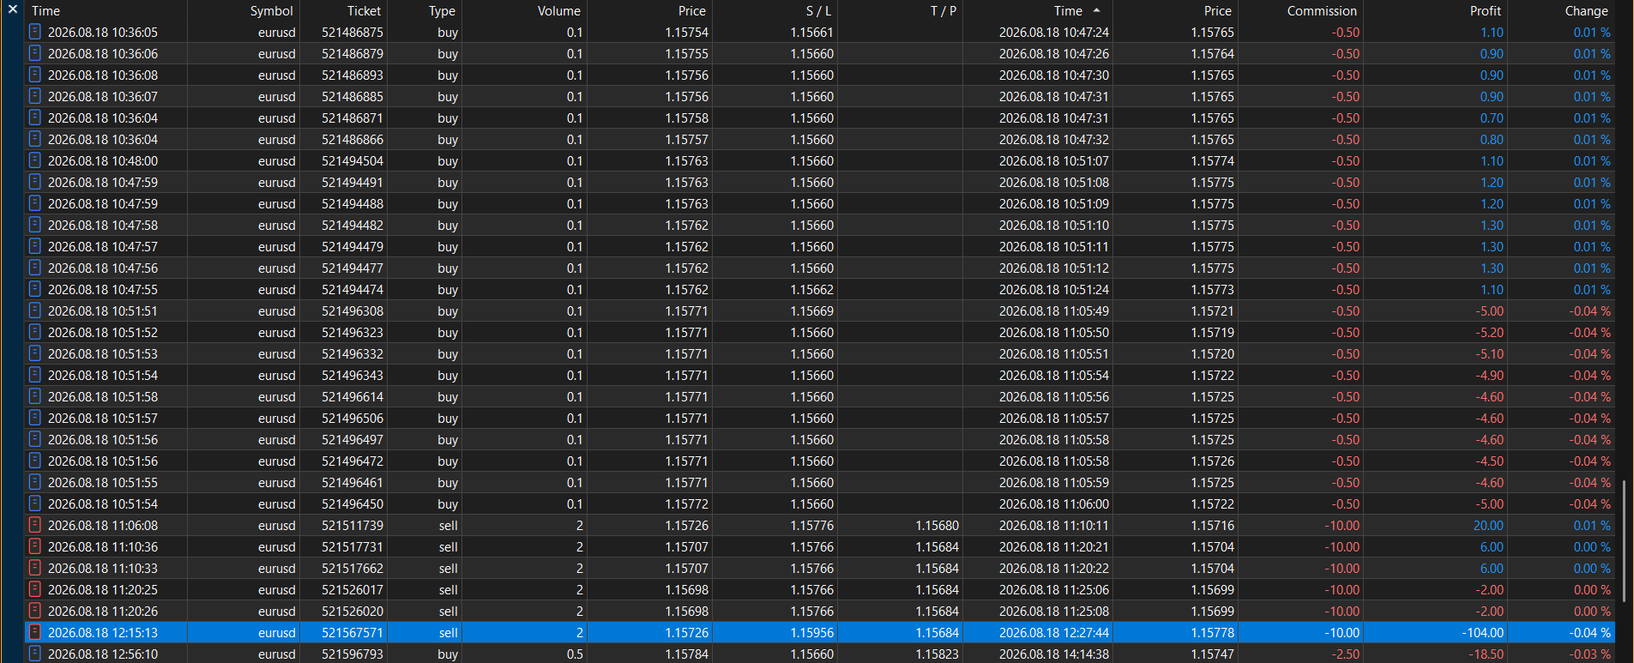Select the open time 2026.08.18 11:06:08
Screen dimensions: 1634x663
(x=103, y=526)
